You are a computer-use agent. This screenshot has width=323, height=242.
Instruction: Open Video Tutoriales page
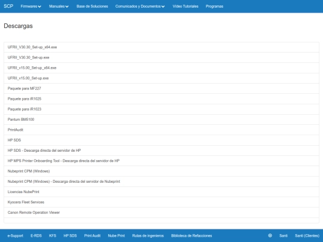point(185,7)
